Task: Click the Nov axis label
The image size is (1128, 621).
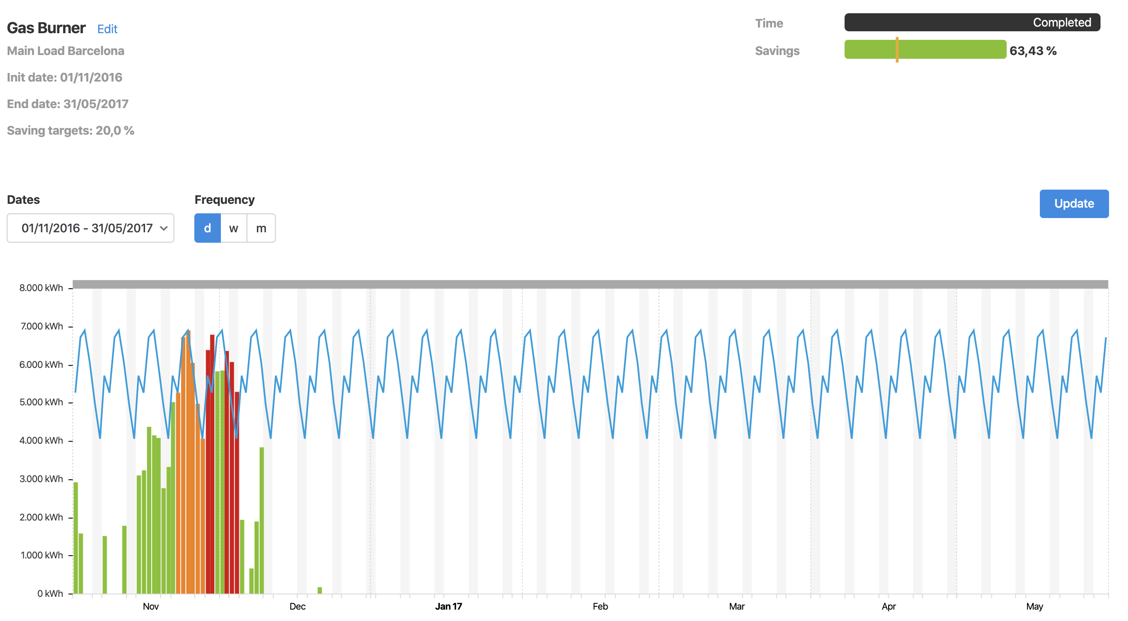Action: click(151, 606)
